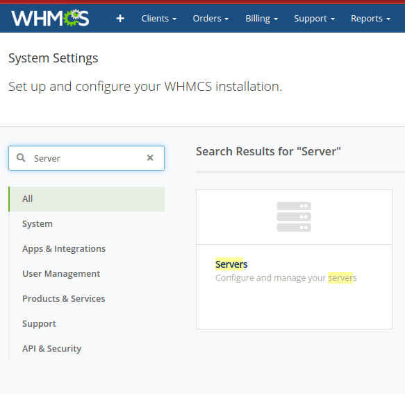Expand the Support navigation menu

coord(314,18)
